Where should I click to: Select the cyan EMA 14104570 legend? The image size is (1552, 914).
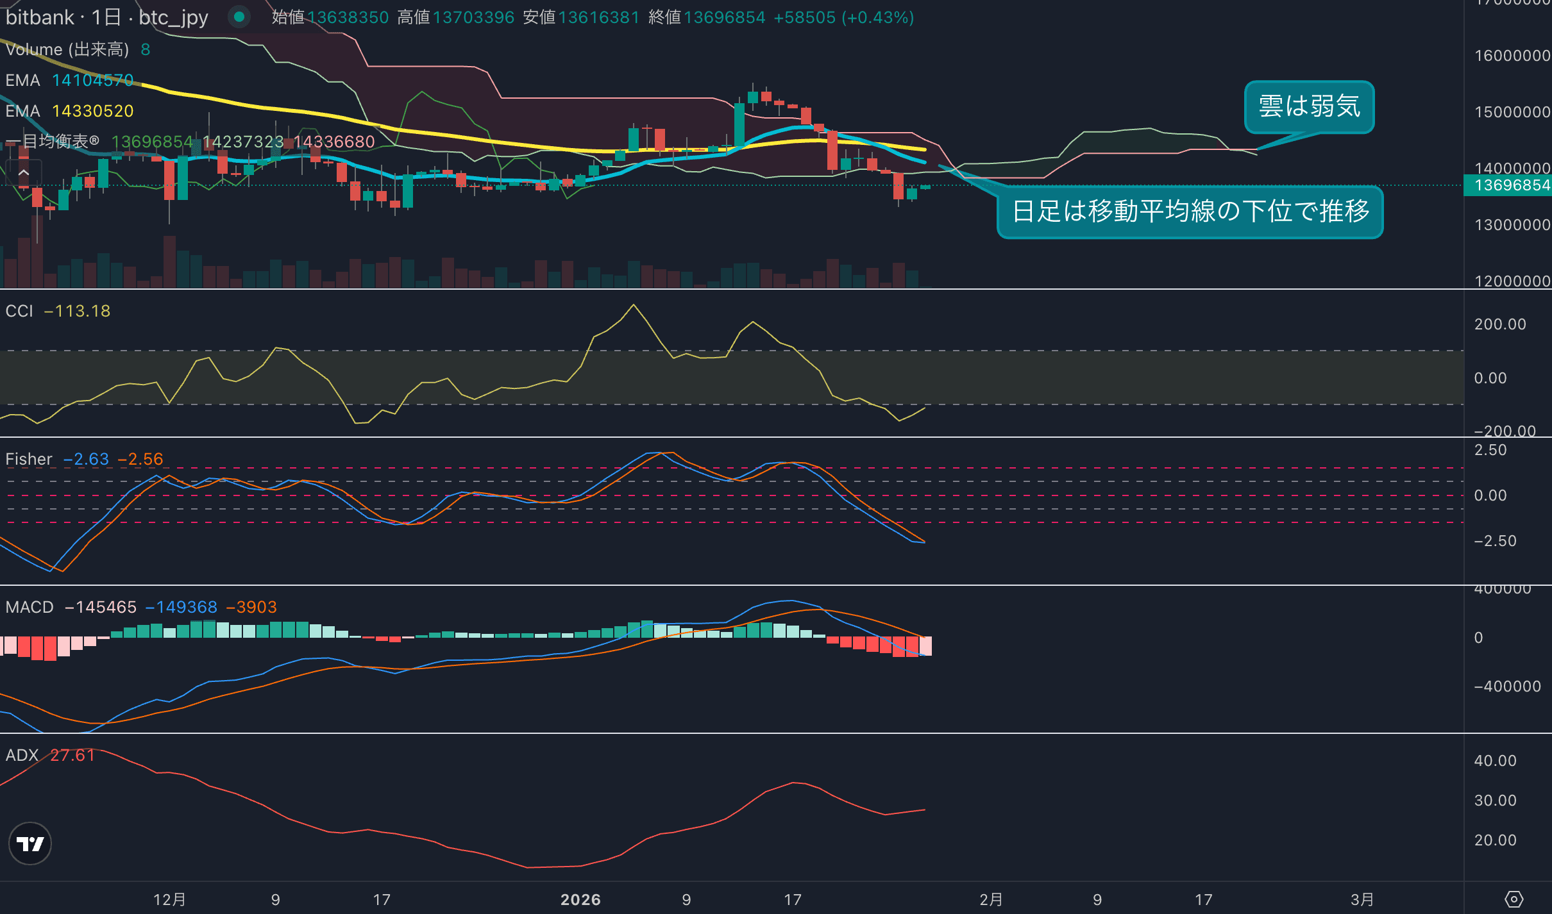[69, 80]
